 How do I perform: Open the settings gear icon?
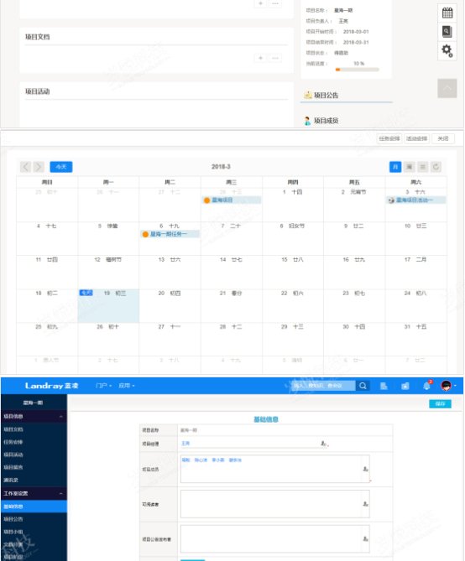(447, 50)
